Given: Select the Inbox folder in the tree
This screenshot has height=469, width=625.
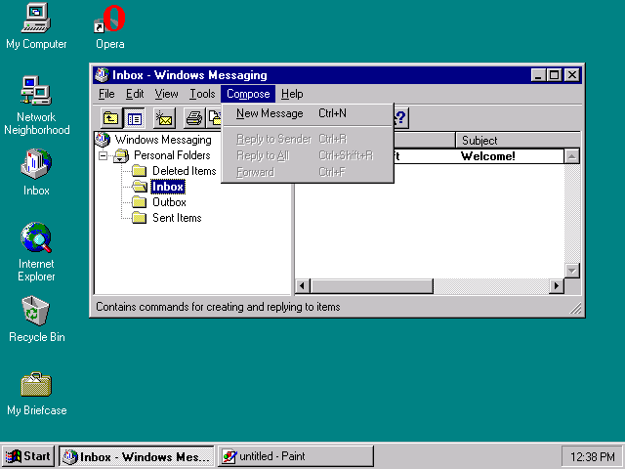Looking at the screenshot, I should click(168, 187).
